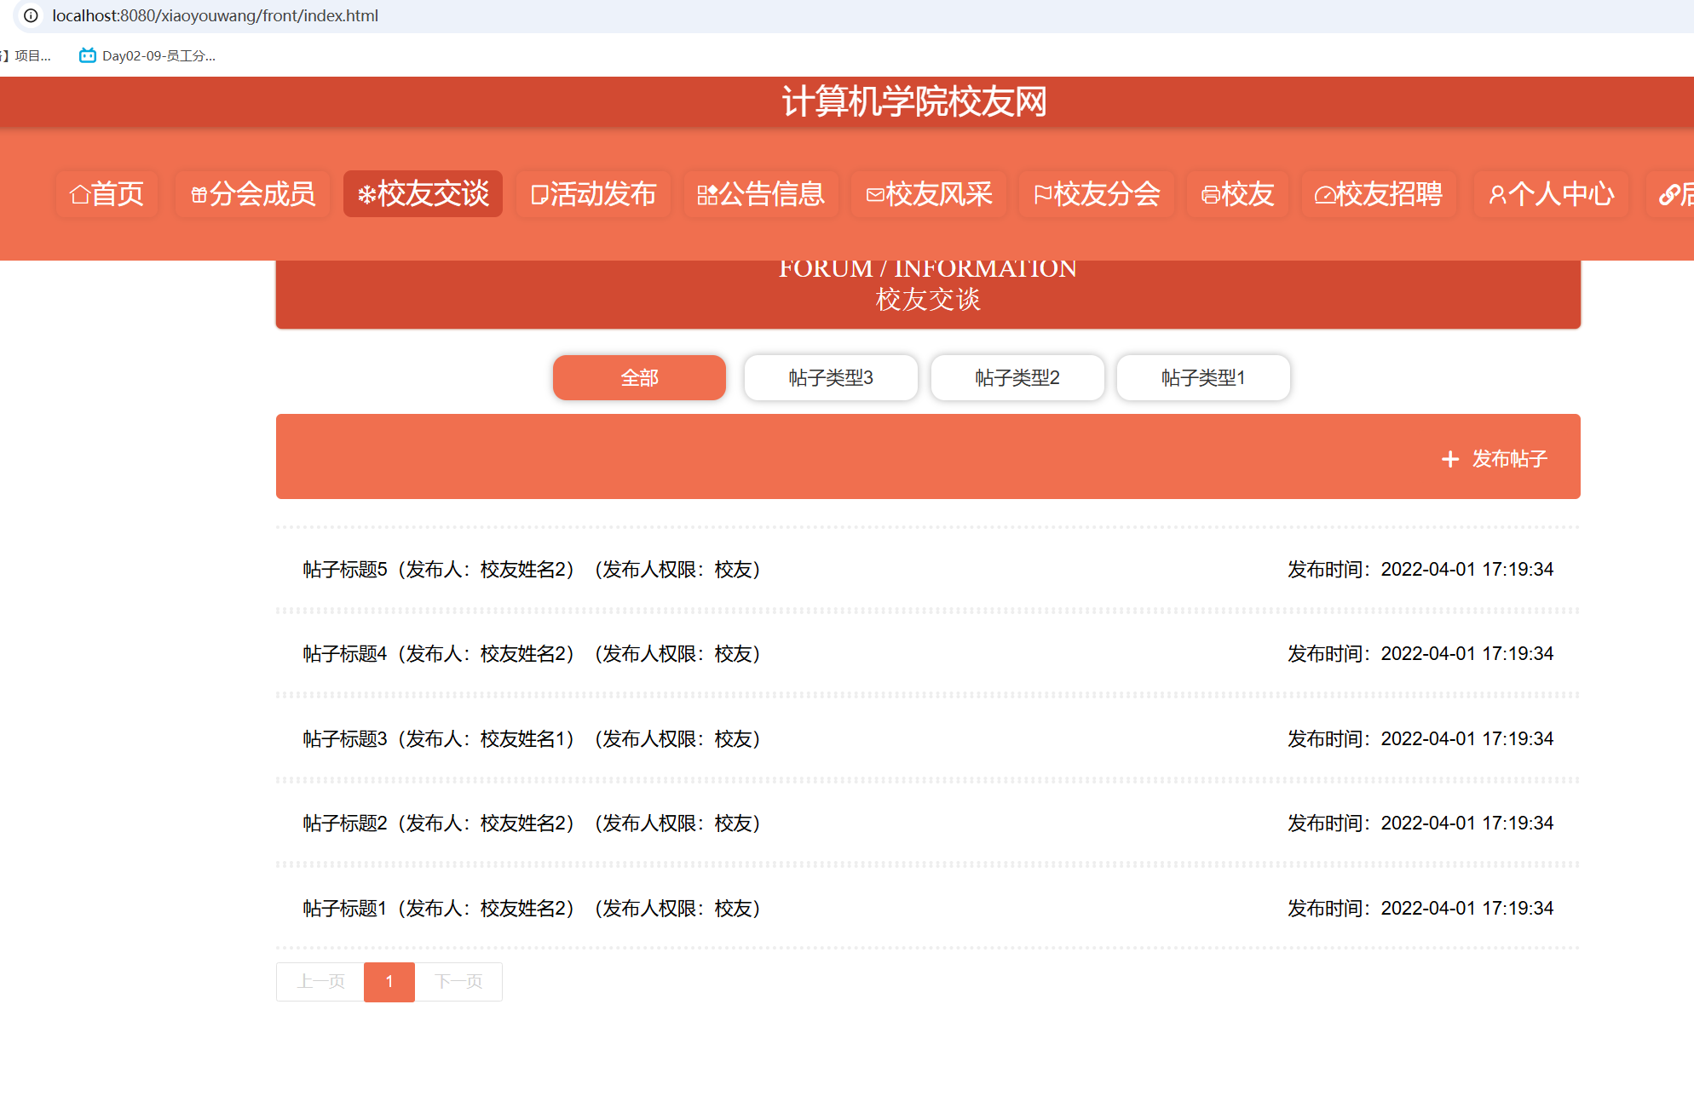Click the user icon beside 个人中心
Screen dimensions: 1694x1102
coord(1497,195)
